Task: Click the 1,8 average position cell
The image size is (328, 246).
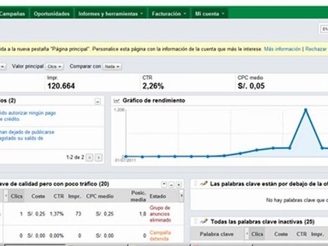Action: point(143,214)
